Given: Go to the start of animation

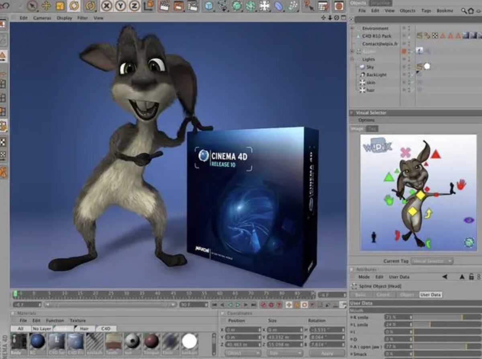Looking at the screenshot, I should (215, 305).
